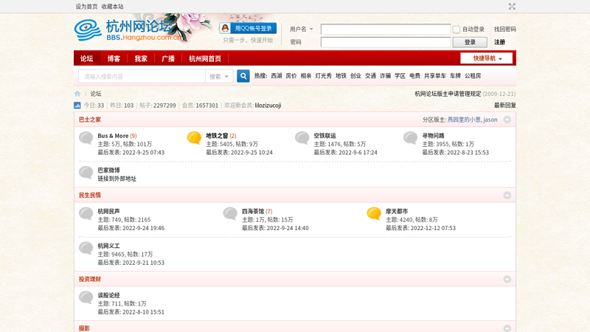Image resolution: width=590 pixels, height=332 pixels.
Task: Click the 设为首页 link
Action: point(86,7)
